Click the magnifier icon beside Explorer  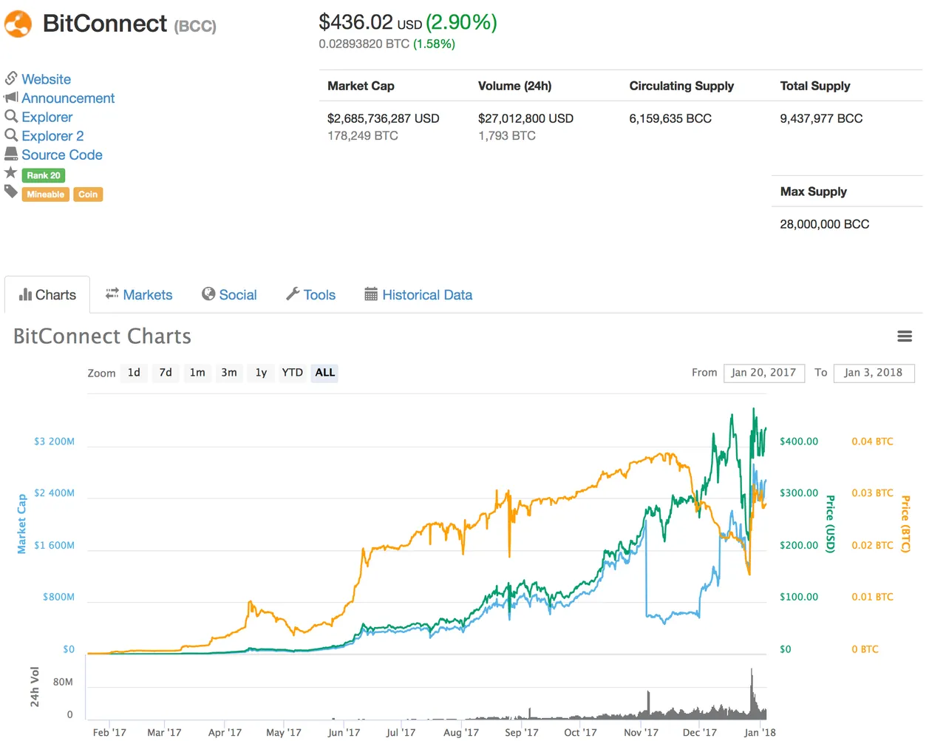pyautogui.click(x=11, y=116)
